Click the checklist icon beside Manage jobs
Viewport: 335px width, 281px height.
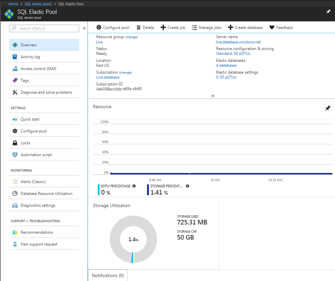point(194,27)
